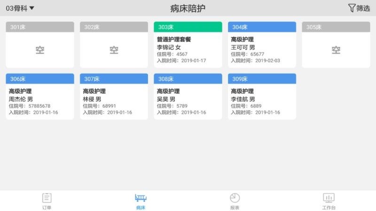Image resolution: width=376 pixels, height=211 pixels.
Task: Open the workbench monitor icon
Action: pos(329,197)
